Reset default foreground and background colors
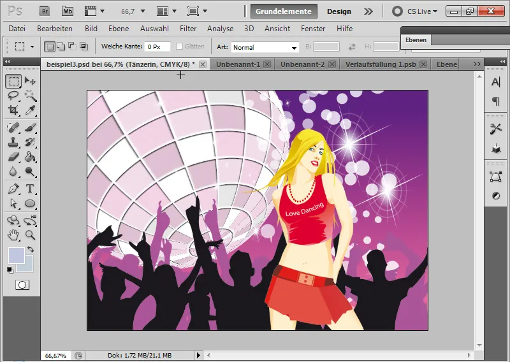 click(x=10, y=270)
